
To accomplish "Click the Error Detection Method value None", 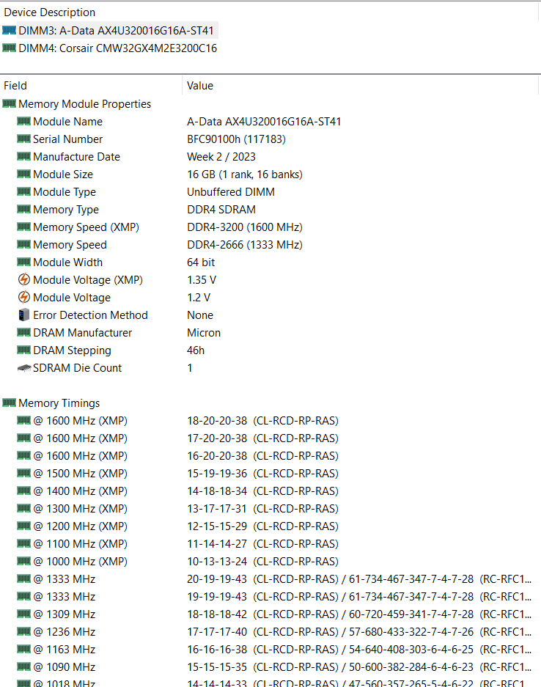I will point(200,315).
